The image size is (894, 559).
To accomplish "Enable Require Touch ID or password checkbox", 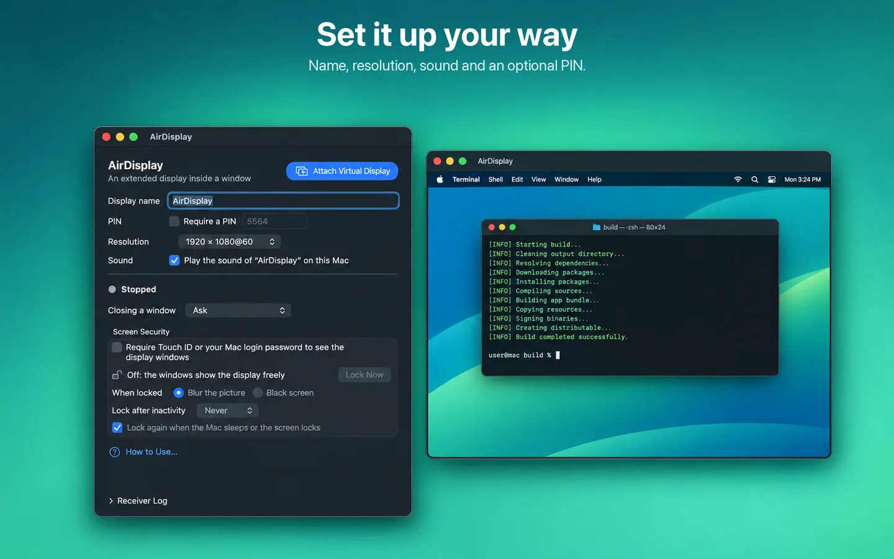I will click(x=117, y=347).
